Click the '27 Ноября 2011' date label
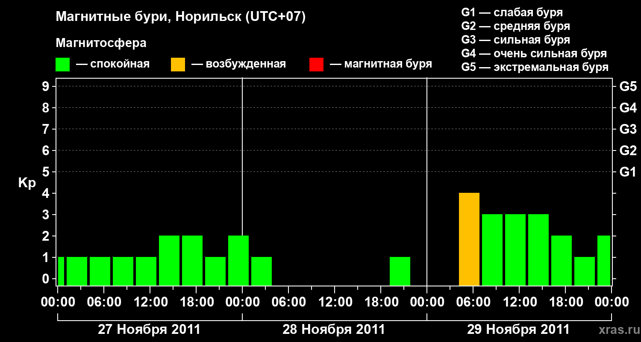The image size is (641, 342). (x=149, y=330)
